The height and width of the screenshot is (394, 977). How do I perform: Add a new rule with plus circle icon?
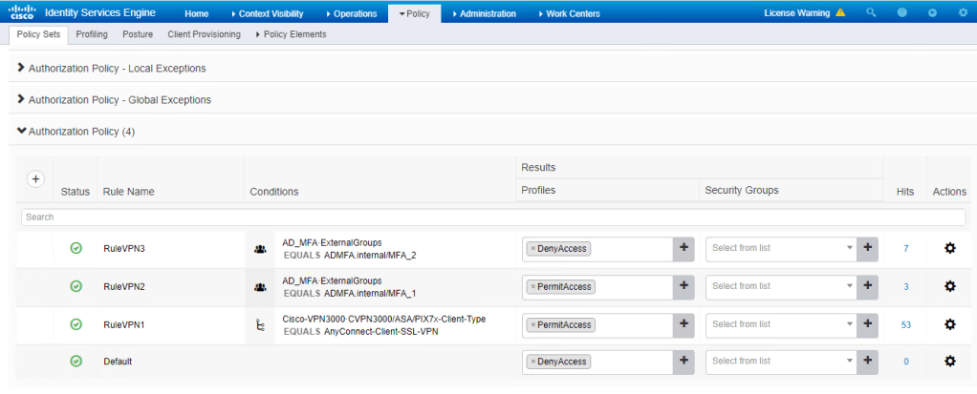click(35, 179)
